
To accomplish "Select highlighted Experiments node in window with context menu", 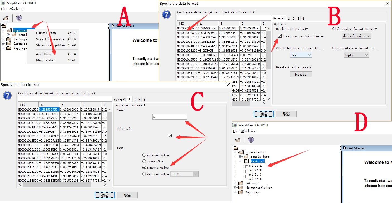I will tap(24, 30).
